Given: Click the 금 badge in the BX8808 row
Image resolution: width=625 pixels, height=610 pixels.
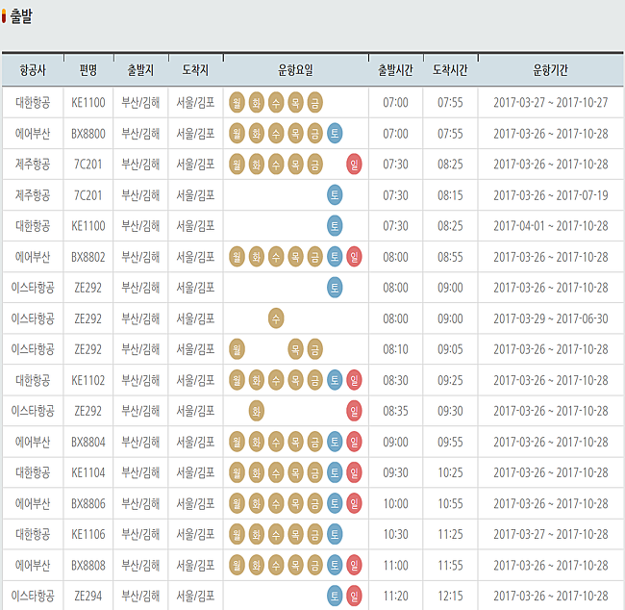Looking at the screenshot, I should click(314, 565).
